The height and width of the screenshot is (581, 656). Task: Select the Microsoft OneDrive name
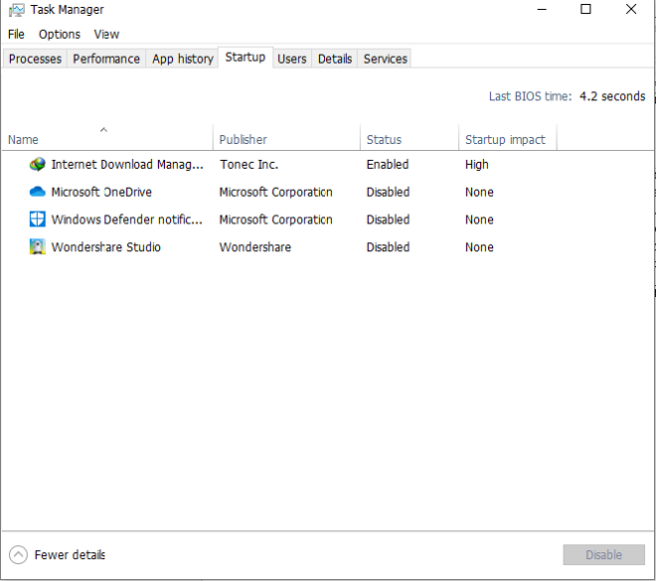[101, 192]
